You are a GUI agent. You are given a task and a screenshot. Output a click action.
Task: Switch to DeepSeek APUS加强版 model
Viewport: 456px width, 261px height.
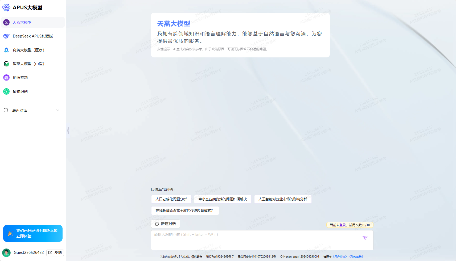click(33, 36)
